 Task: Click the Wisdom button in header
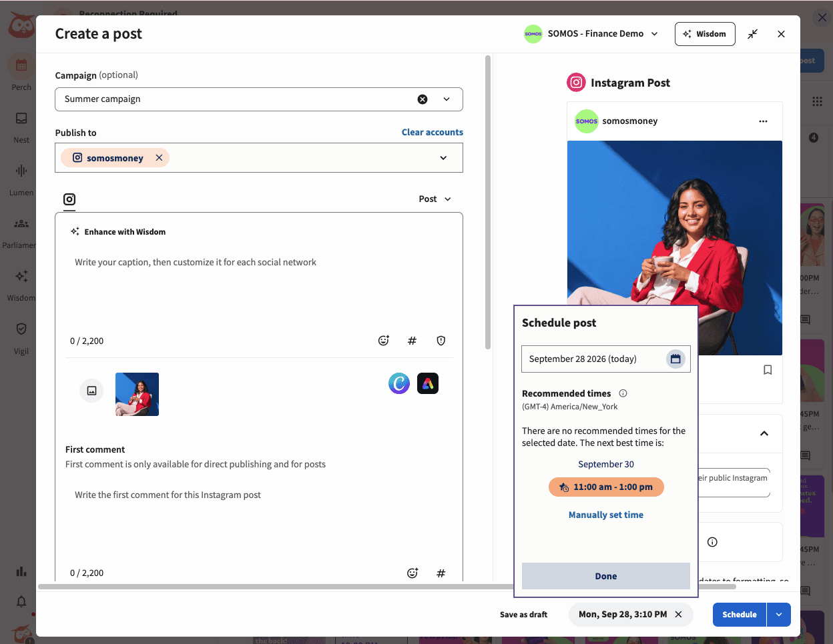705,34
